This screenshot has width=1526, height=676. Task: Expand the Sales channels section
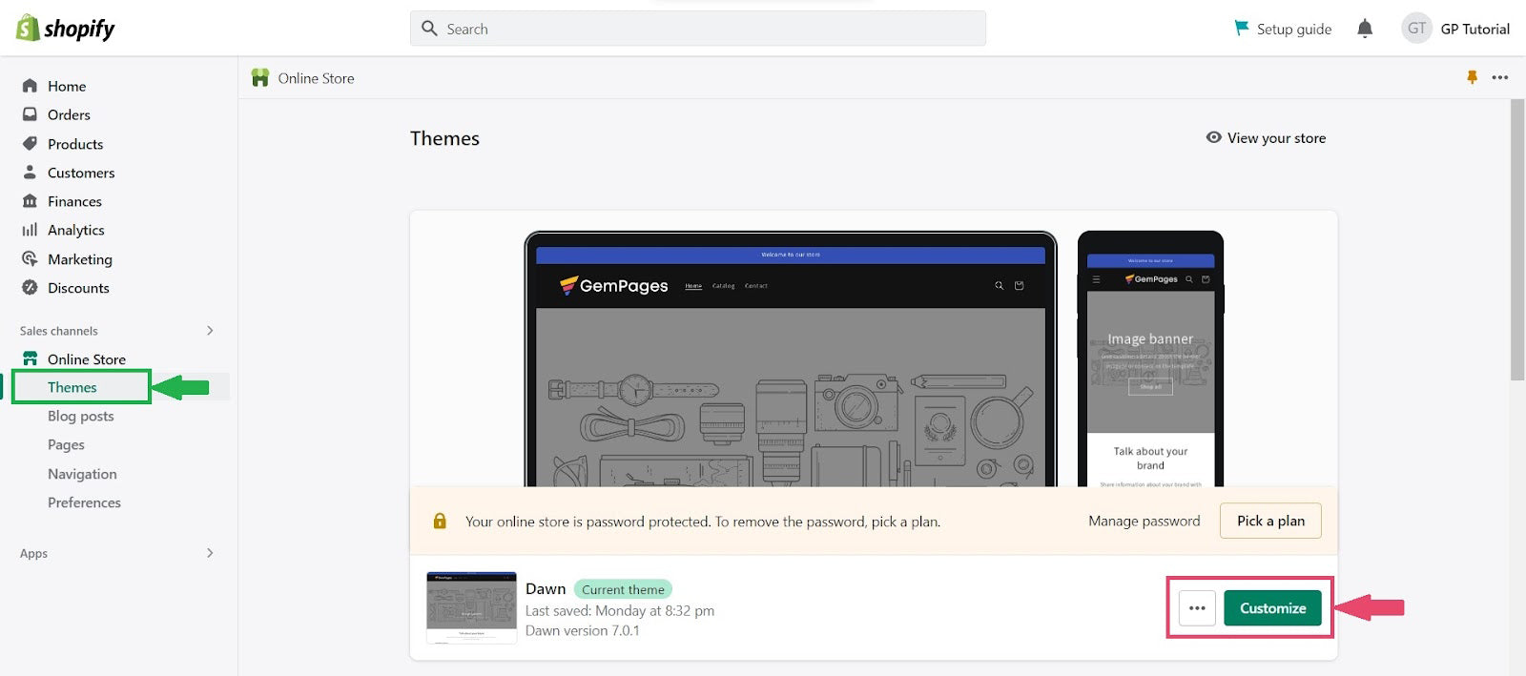pyautogui.click(x=210, y=331)
